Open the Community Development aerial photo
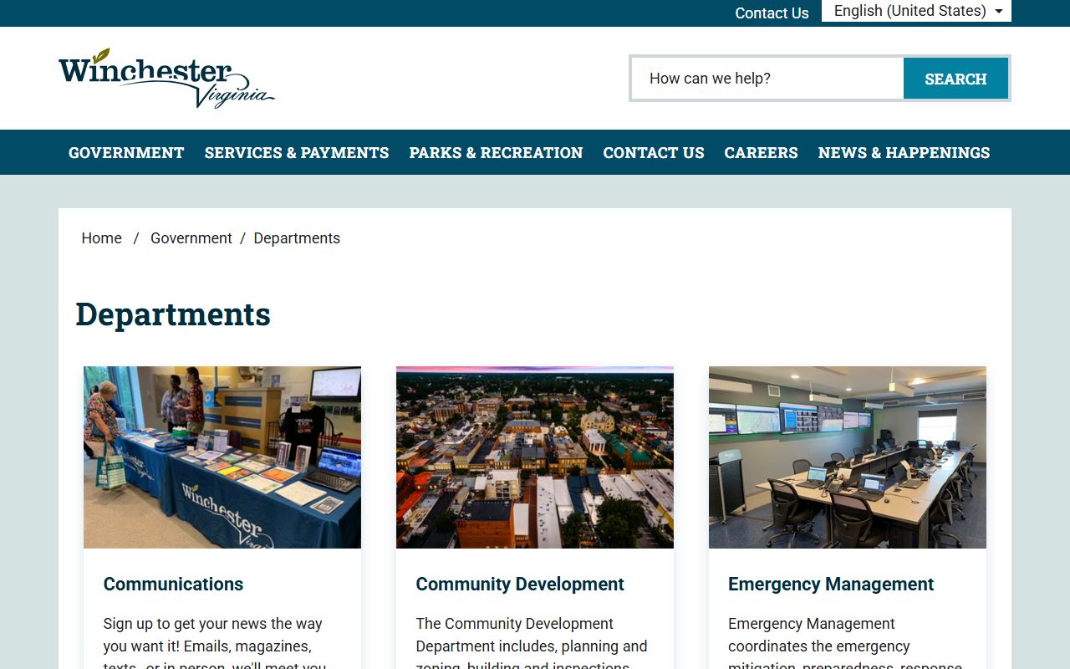The image size is (1070, 669). 535,457
